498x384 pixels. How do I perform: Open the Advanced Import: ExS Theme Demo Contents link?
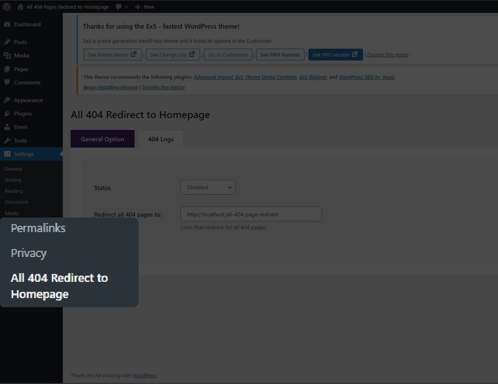pos(245,77)
